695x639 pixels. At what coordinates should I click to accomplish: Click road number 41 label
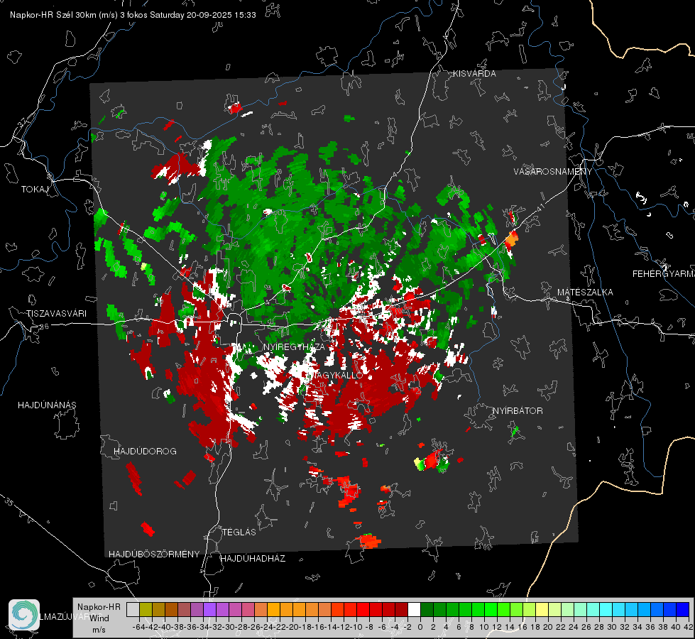(540, 207)
